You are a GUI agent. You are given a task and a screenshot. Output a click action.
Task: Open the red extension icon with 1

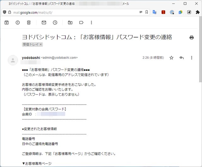coord(163,12)
